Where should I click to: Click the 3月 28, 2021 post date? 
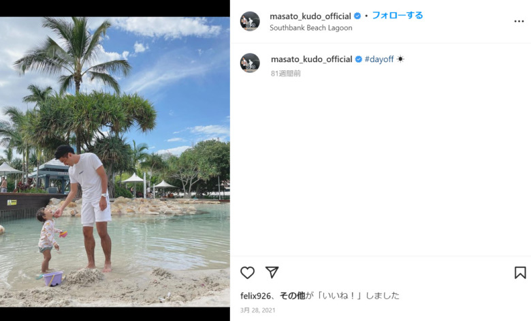coord(258,310)
